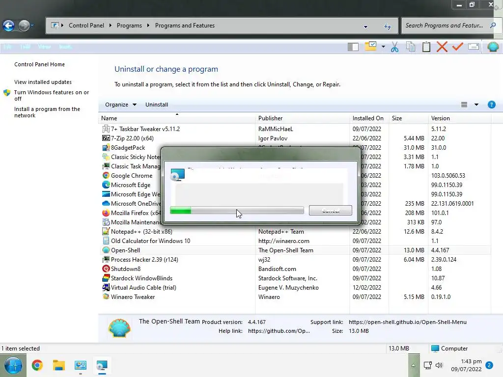Screen dimensions: 503x377
Task: Select the Winaero Tweaker icon
Action: (x=106, y=296)
